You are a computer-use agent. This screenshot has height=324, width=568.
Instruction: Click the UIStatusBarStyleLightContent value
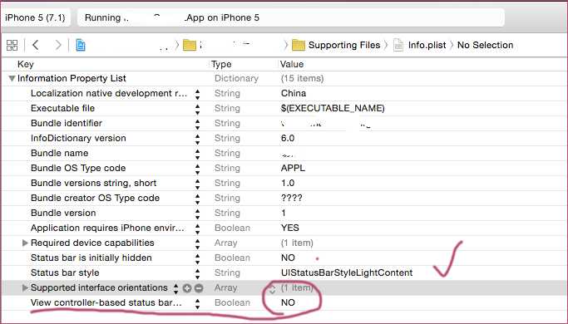[347, 272]
